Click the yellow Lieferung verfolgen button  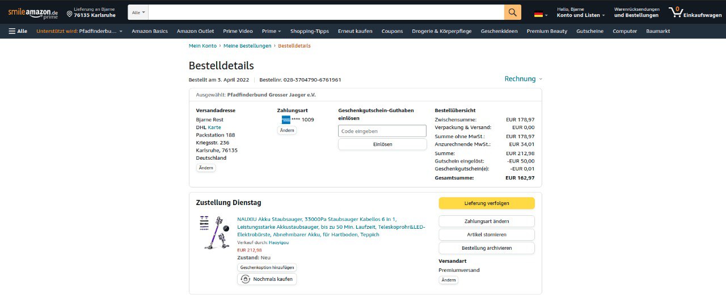coord(486,203)
